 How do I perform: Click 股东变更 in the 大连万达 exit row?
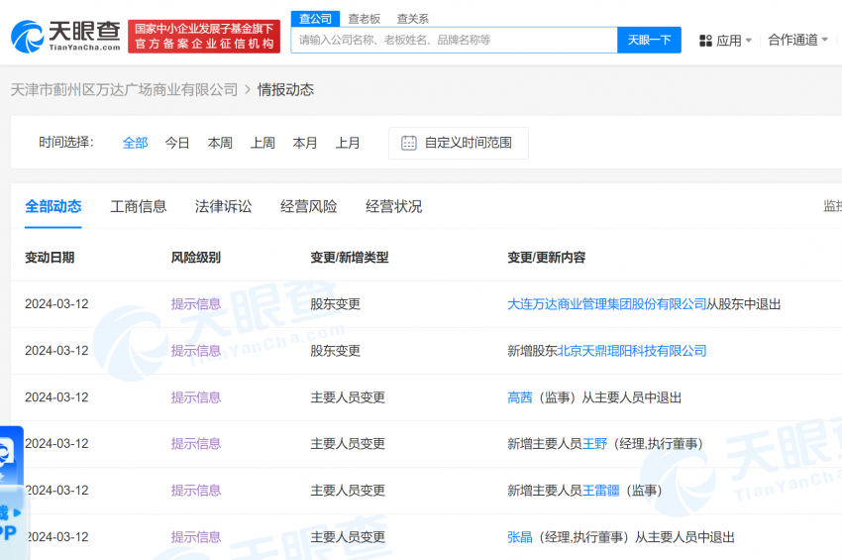point(335,304)
